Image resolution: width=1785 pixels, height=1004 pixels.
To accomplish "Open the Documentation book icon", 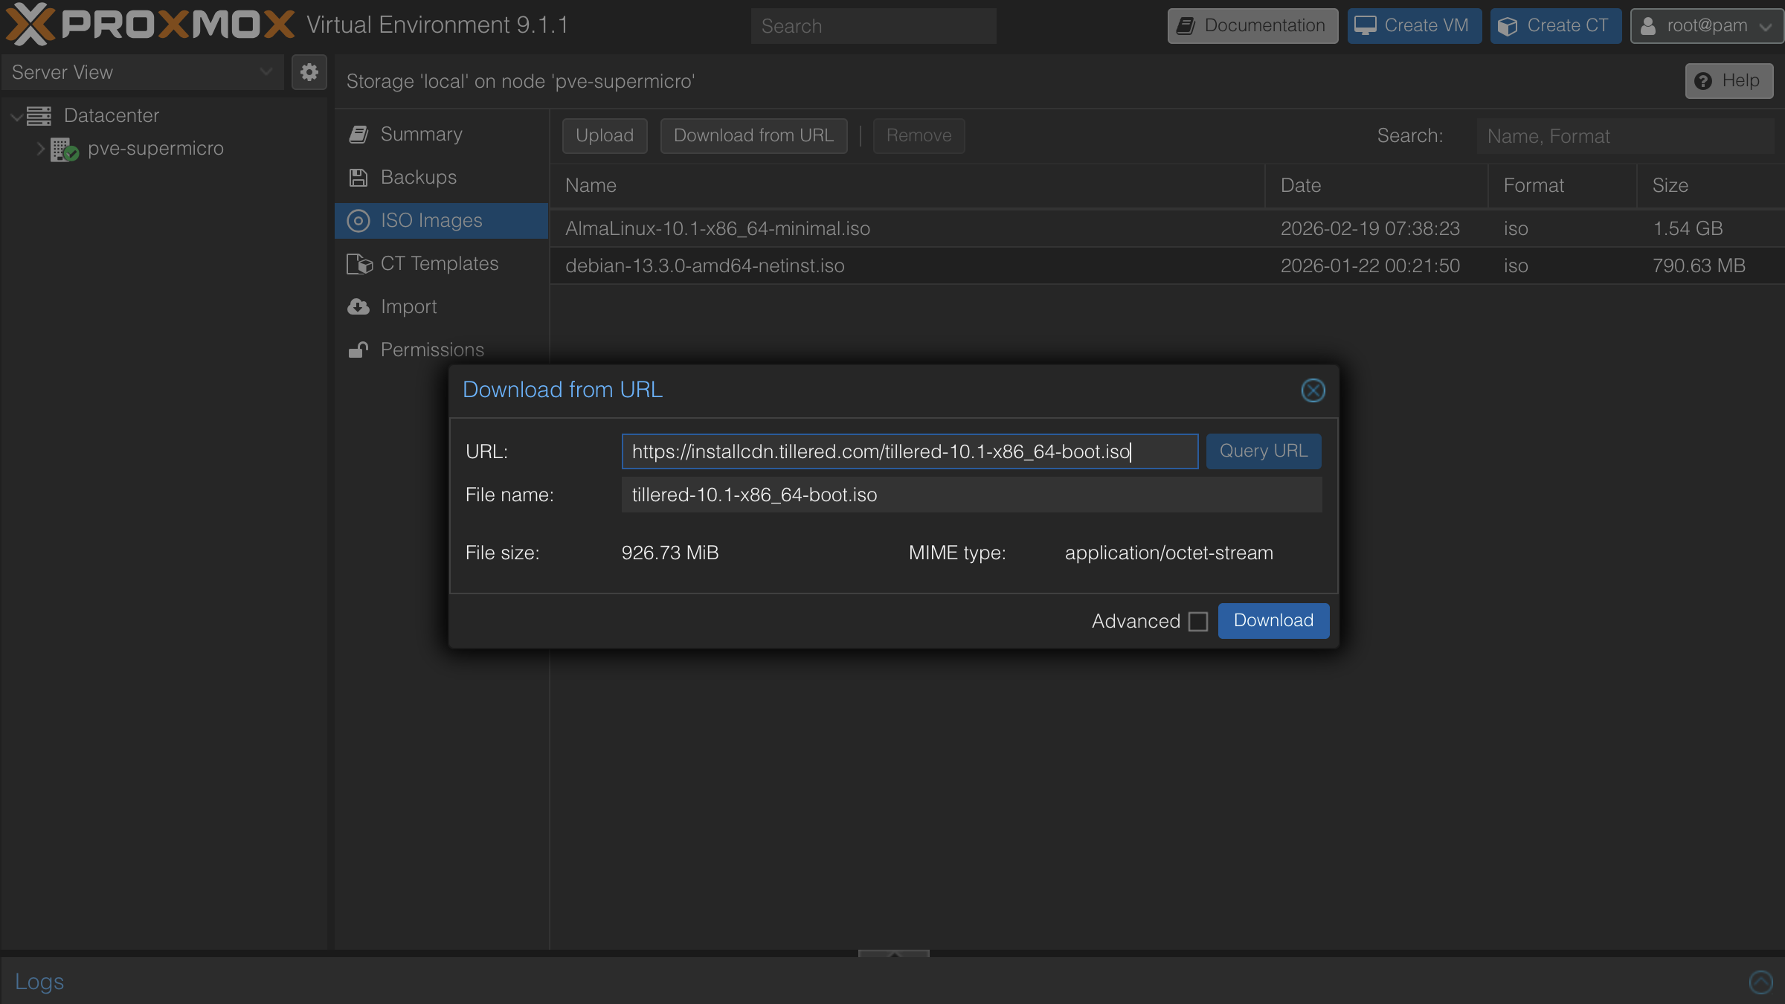I will click(1186, 25).
